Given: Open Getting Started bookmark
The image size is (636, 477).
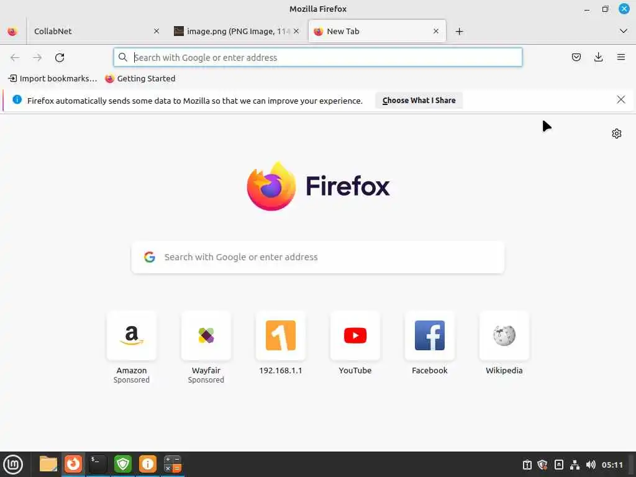Looking at the screenshot, I should click(140, 78).
